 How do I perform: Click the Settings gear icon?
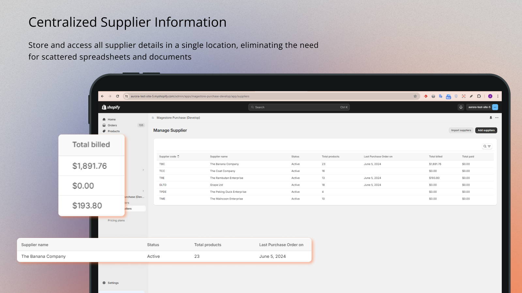coord(104,283)
